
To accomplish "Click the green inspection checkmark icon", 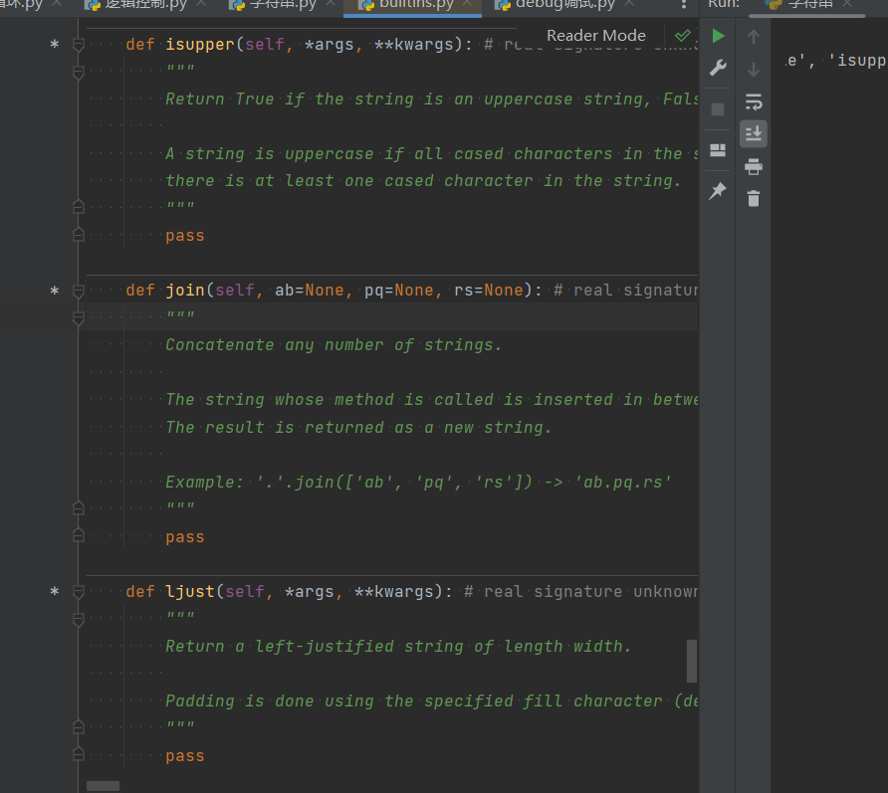I will pos(682,36).
